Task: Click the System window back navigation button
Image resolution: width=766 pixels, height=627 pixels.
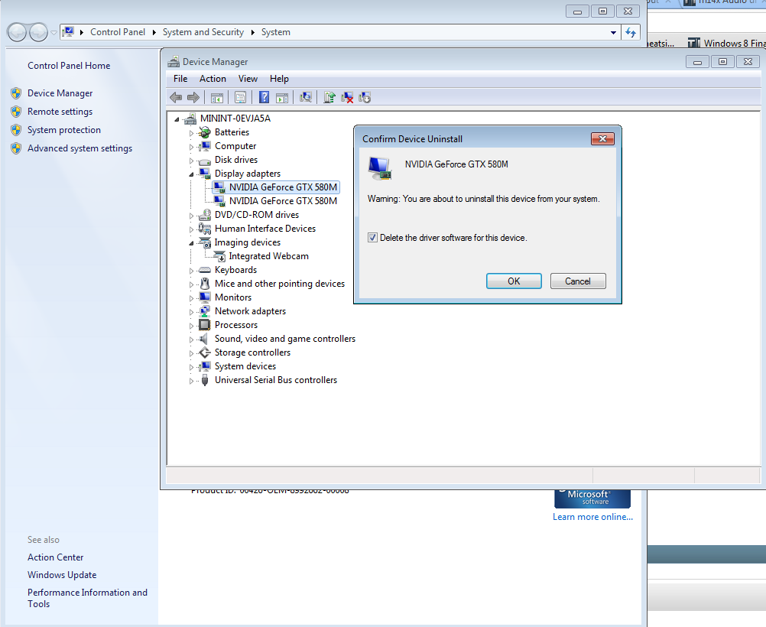Action: tap(17, 33)
